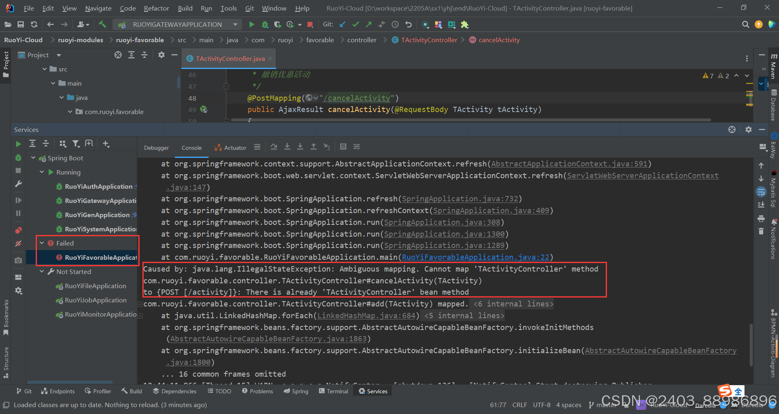Image resolution: width=779 pixels, height=414 pixels.
Task: Toggle the Structure tool window
Action: [x=6, y=362]
